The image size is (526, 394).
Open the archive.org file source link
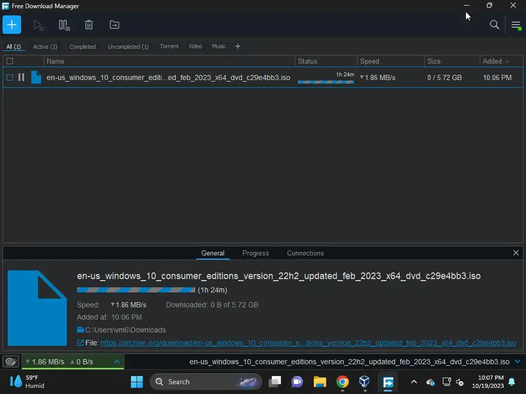[308, 343]
